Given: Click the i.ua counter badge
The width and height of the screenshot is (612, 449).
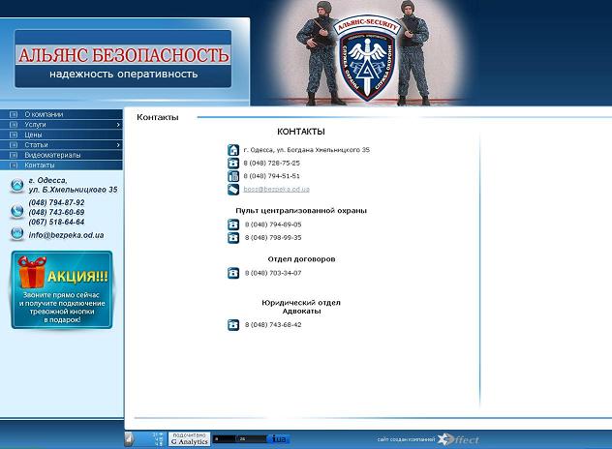Looking at the screenshot, I should pyautogui.click(x=279, y=439).
